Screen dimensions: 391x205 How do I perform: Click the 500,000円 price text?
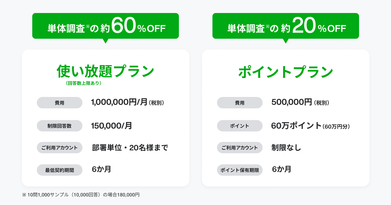point(292,102)
